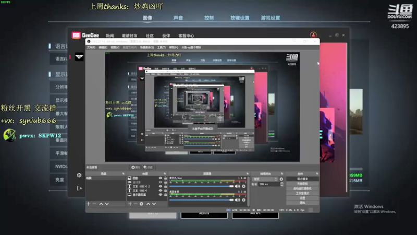Screen dimensions: 417x235
Task: Select 显示器采集 source row
Action: click(x=147, y=195)
